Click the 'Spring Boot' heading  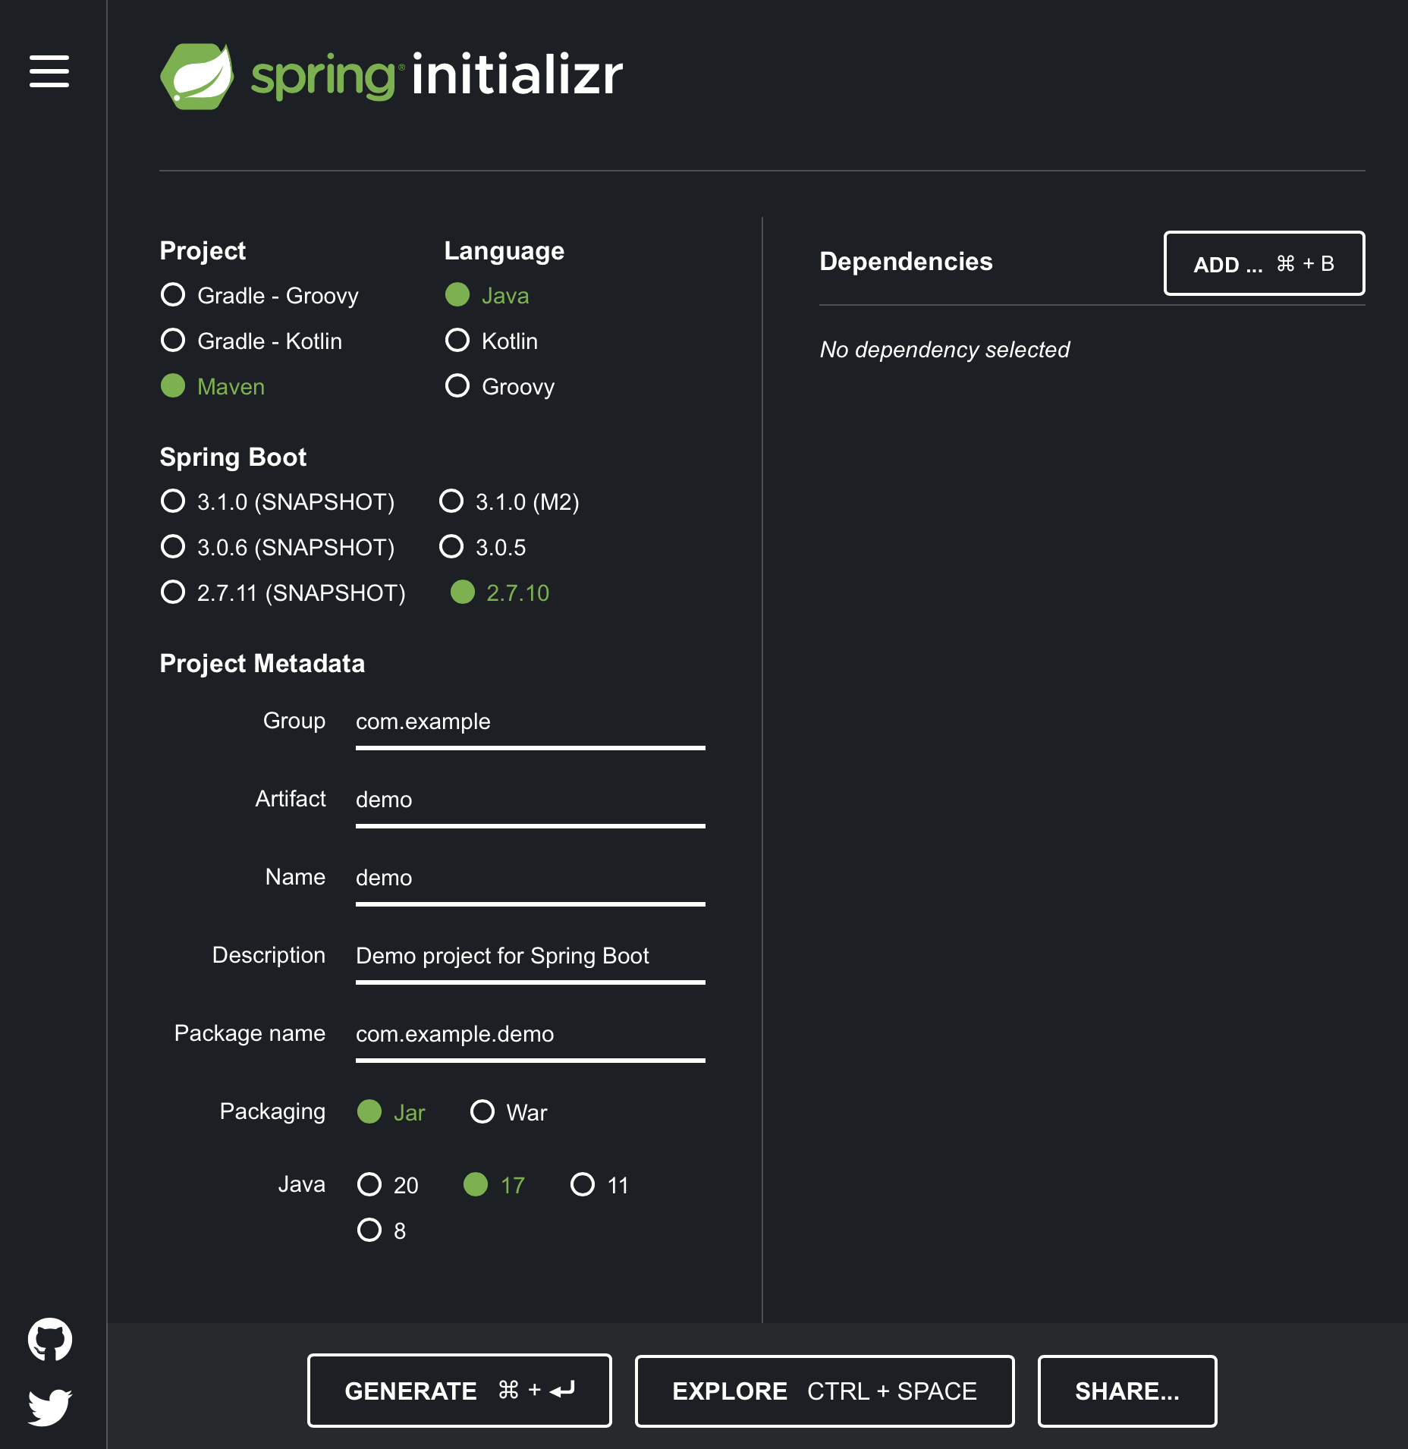tap(233, 457)
